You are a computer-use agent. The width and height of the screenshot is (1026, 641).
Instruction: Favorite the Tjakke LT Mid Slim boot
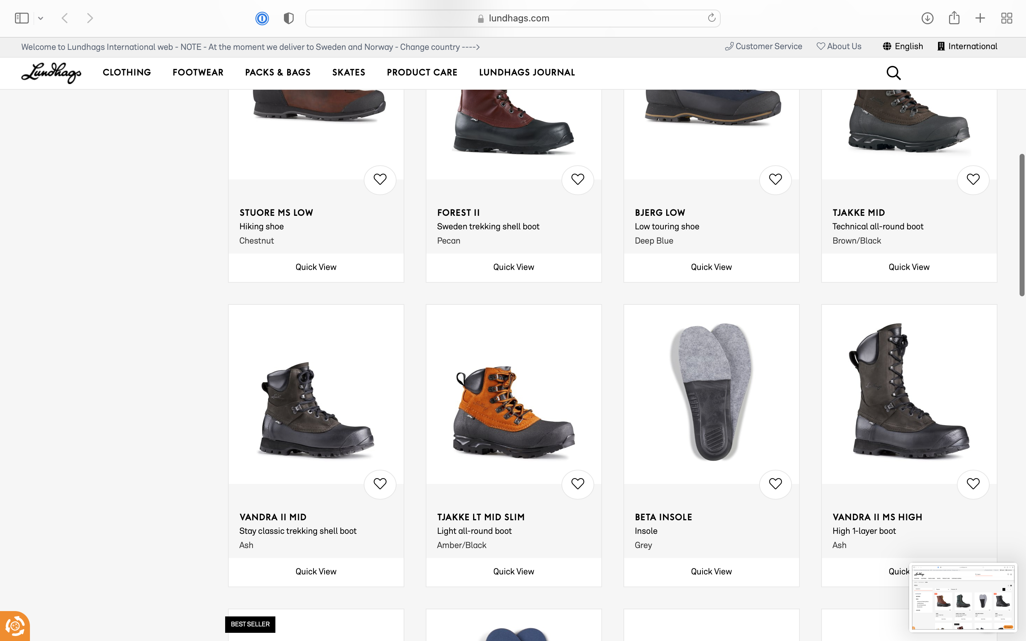[577, 484]
